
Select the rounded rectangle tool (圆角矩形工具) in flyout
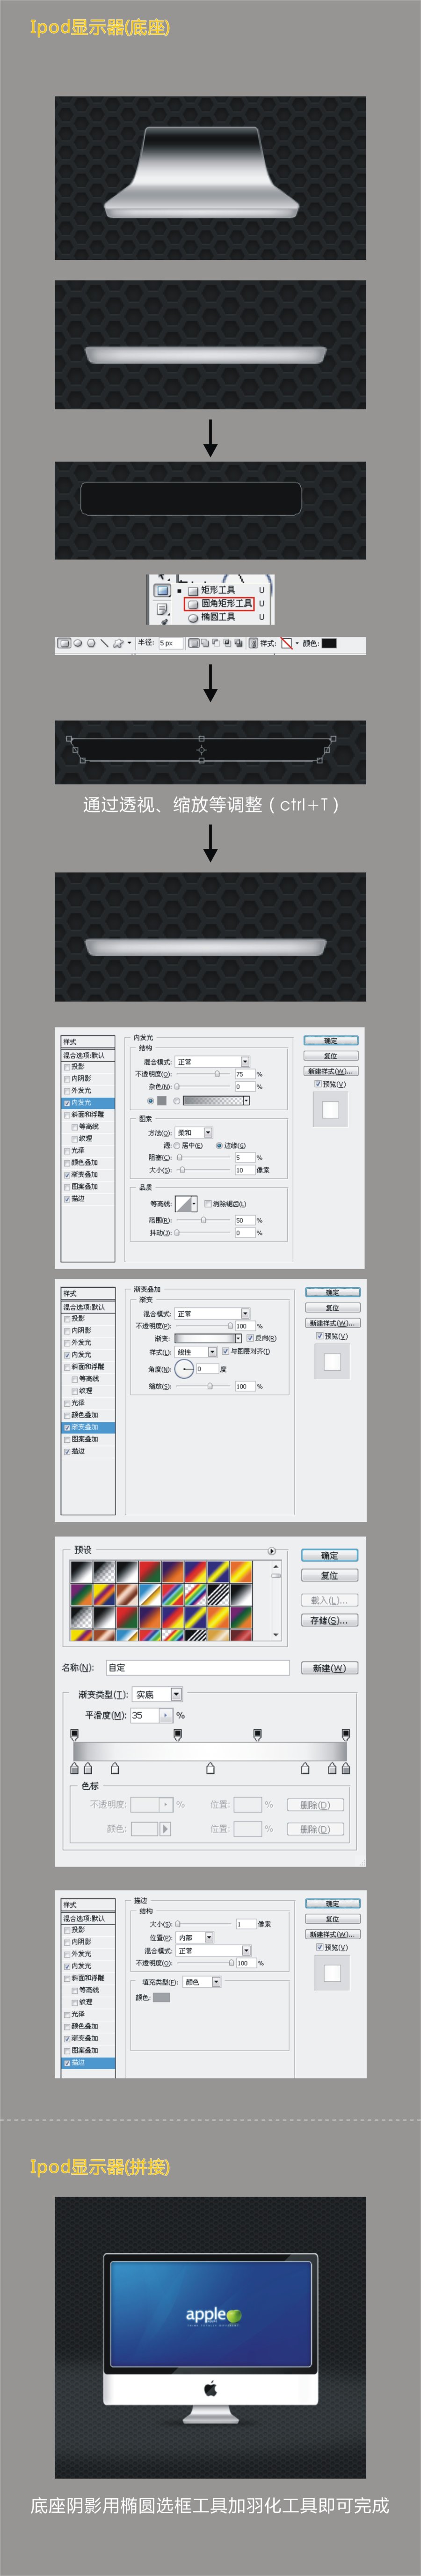coord(219,603)
